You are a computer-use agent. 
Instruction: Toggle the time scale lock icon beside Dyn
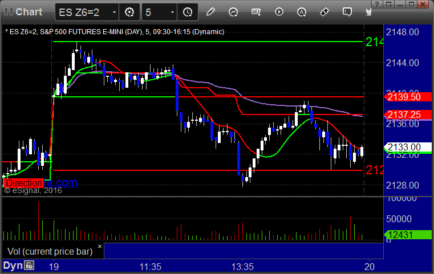coord(29,265)
